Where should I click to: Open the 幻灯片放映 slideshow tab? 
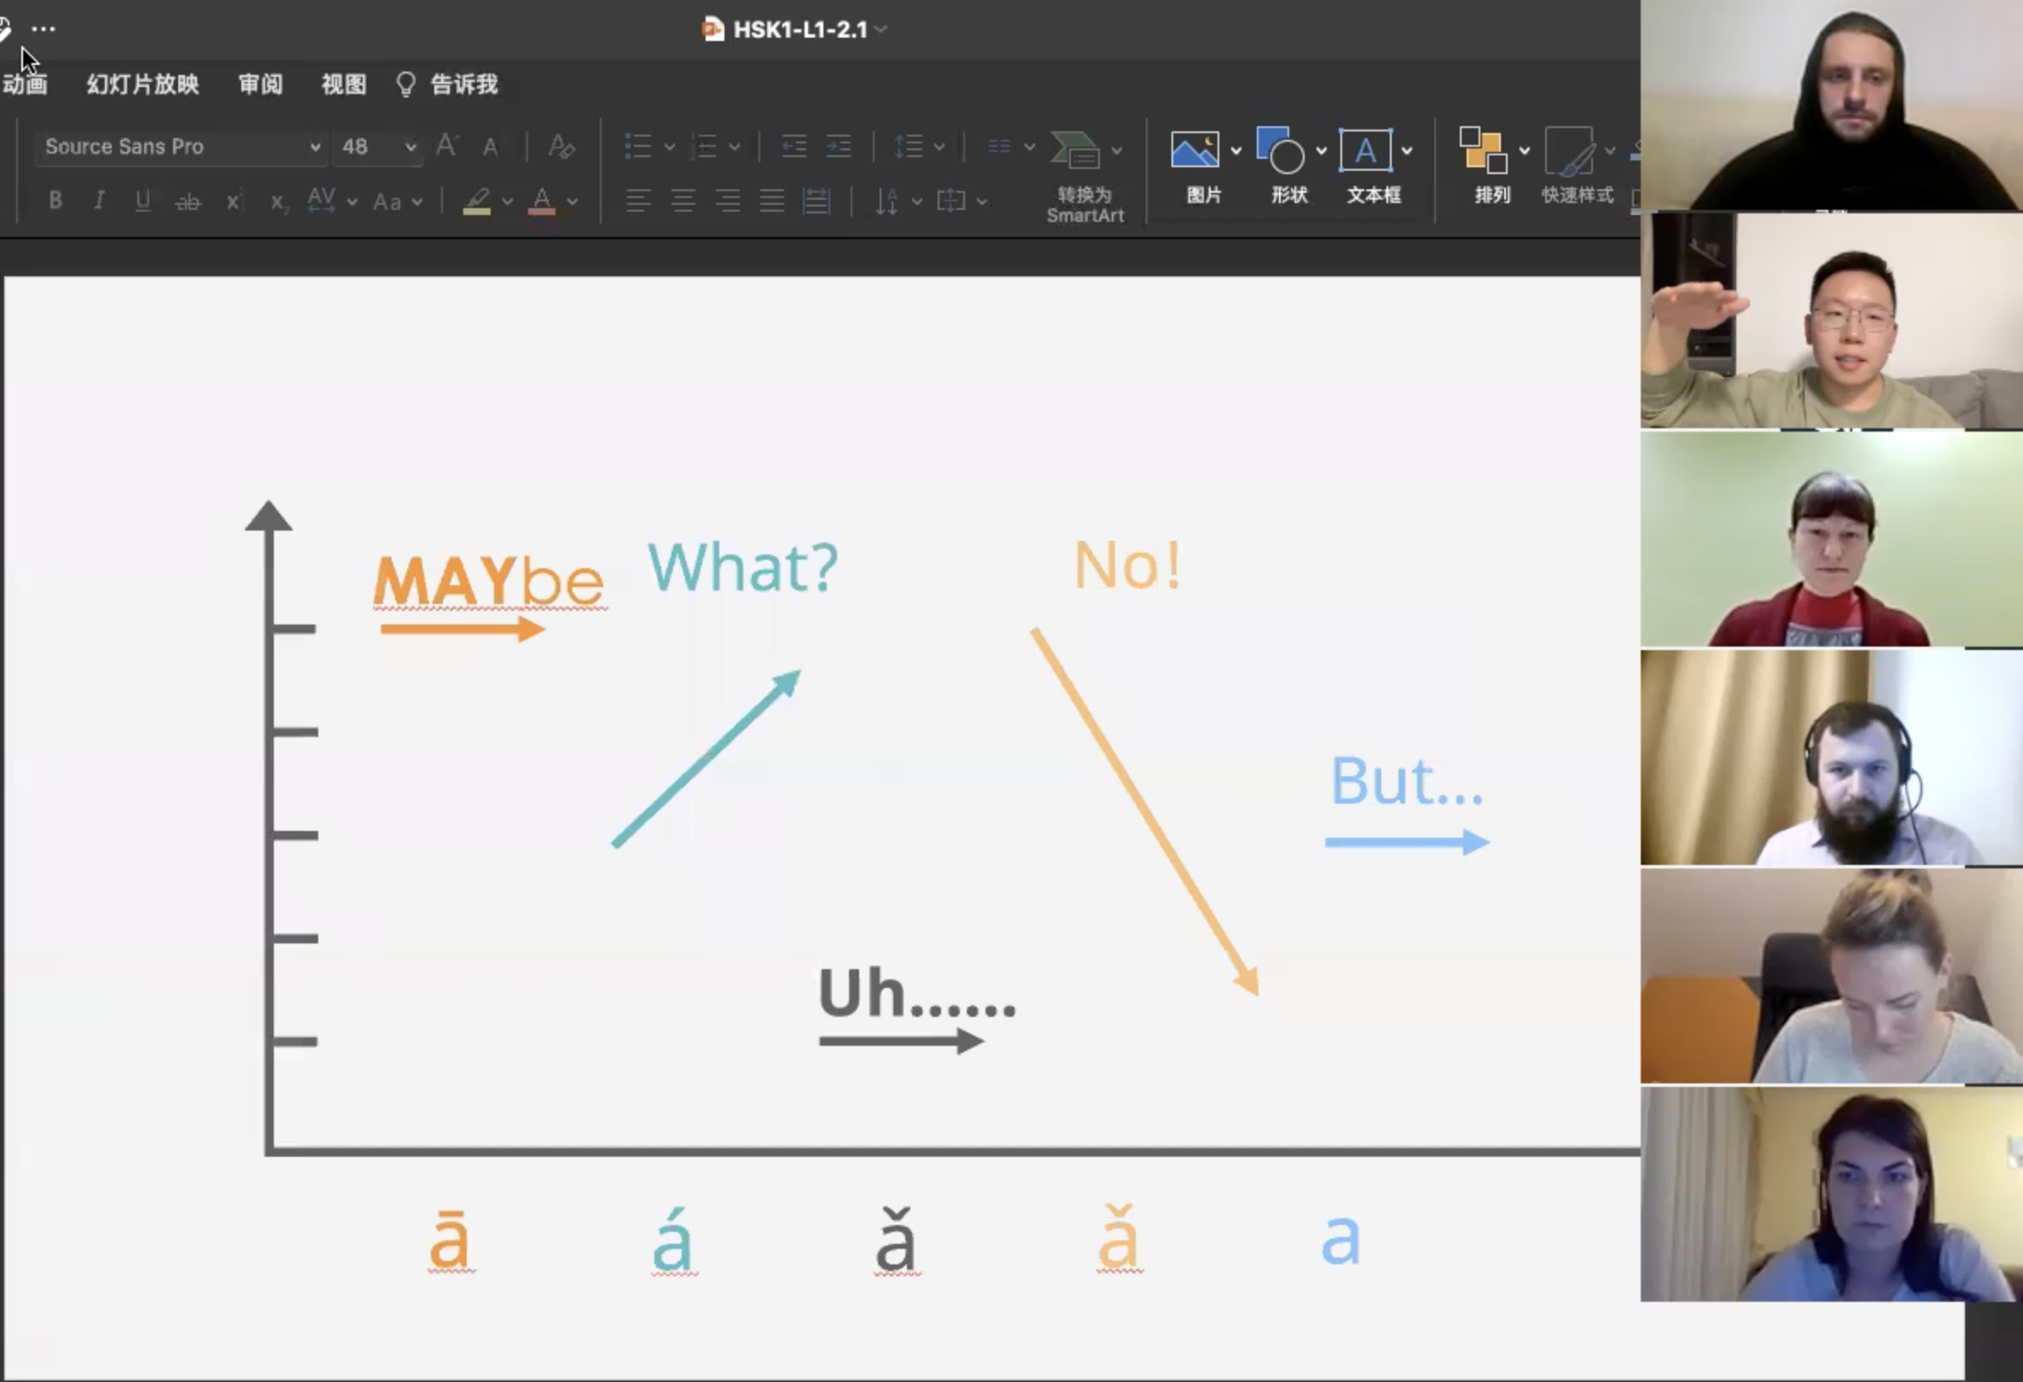[142, 84]
